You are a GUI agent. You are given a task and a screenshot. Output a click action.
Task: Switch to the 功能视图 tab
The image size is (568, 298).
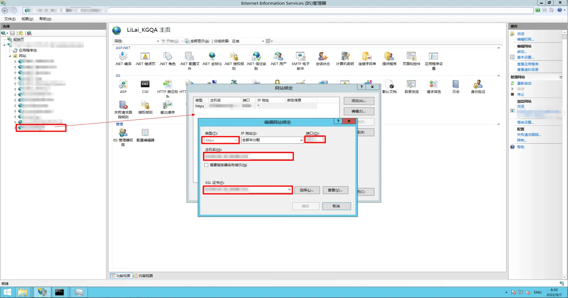(x=121, y=276)
